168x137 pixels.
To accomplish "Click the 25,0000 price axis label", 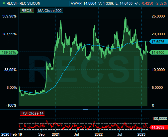I will click(x=158, y=16).
